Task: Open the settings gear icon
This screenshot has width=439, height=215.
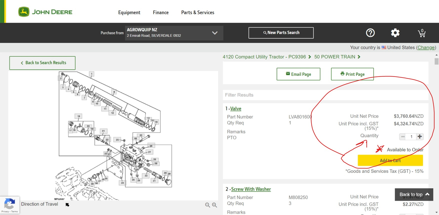Action: tap(395, 33)
